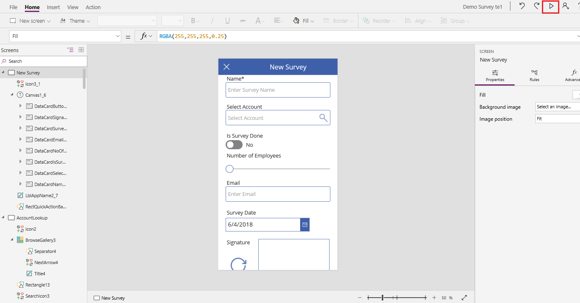
Task: Click the New screen button
Action: tap(29, 20)
